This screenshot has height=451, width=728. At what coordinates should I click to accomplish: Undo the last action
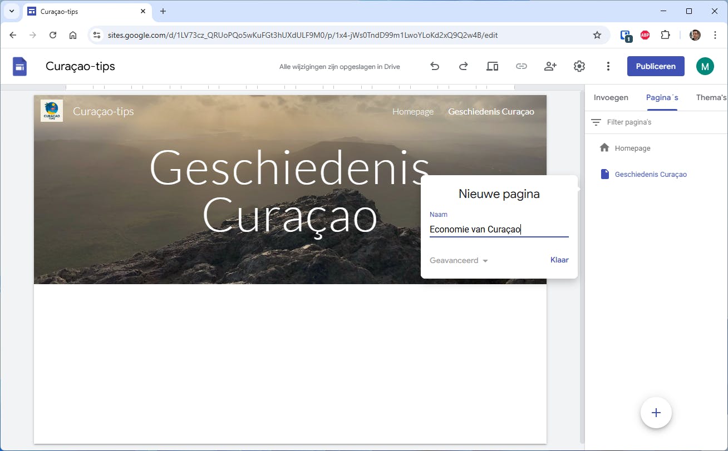[x=435, y=66]
